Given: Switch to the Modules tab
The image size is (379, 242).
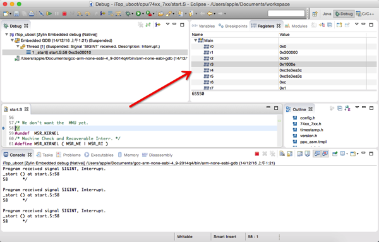Looking at the screenshot, I should [296, 26].
